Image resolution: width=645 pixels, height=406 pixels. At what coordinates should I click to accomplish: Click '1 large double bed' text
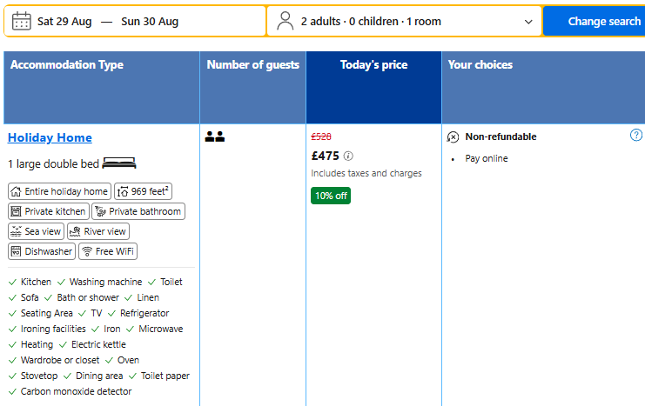(x=53, y=164)
